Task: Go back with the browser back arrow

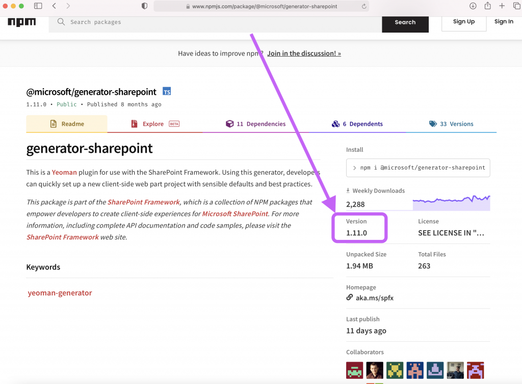Action: pos(54,6)
